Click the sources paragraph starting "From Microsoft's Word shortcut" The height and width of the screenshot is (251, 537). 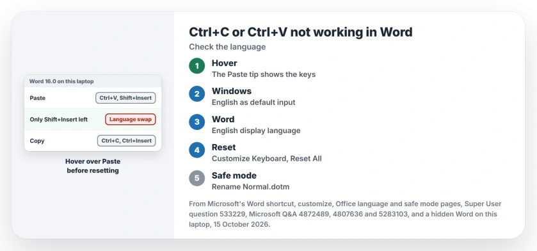coord(345,215)
